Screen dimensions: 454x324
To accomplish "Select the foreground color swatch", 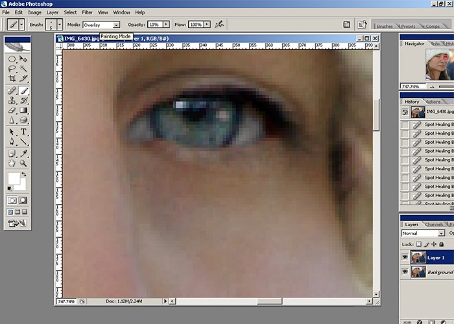I will [14, 178].
